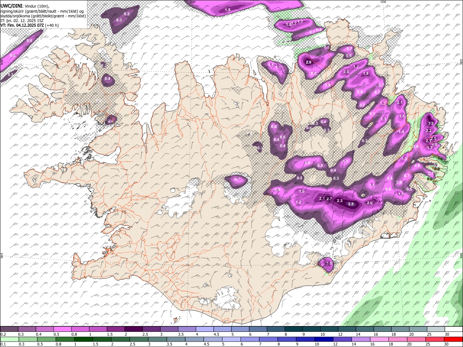Click the '3.2' snowfall value on the map

(430, 124)
